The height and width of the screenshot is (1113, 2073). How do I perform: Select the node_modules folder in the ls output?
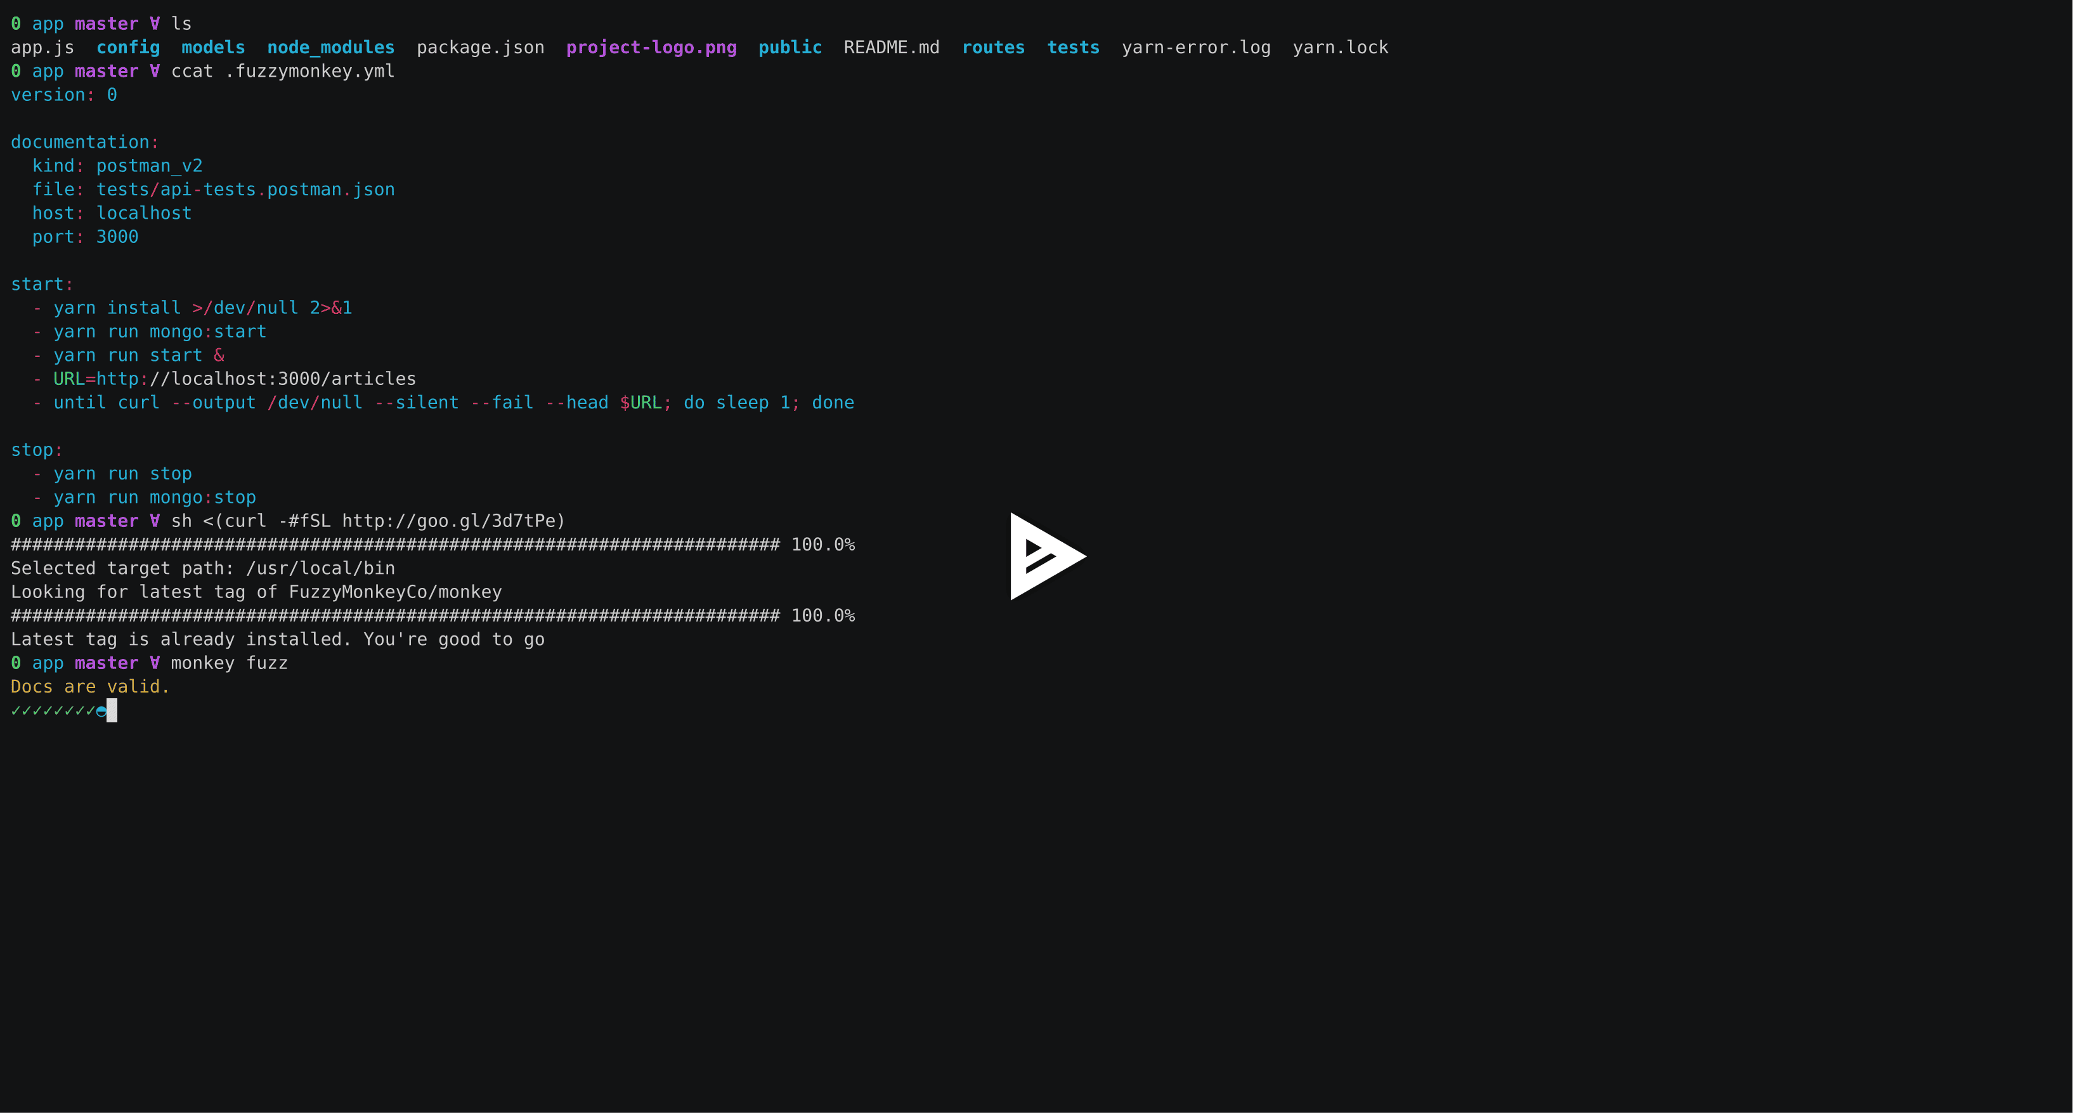(x=331, y=48)
